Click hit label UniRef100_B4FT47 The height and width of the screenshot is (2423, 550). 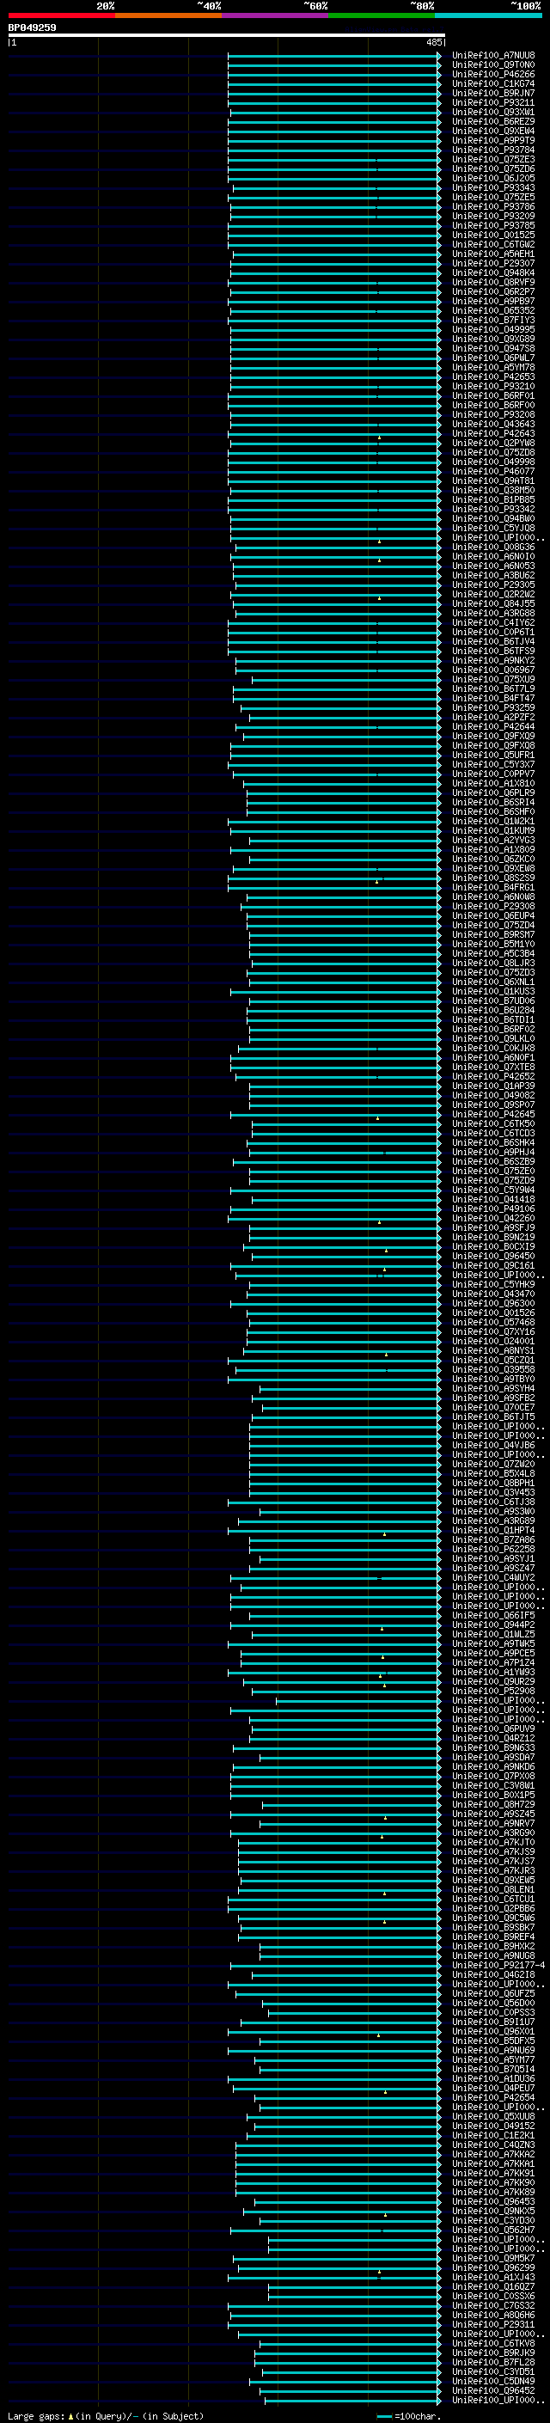point(493,698)
